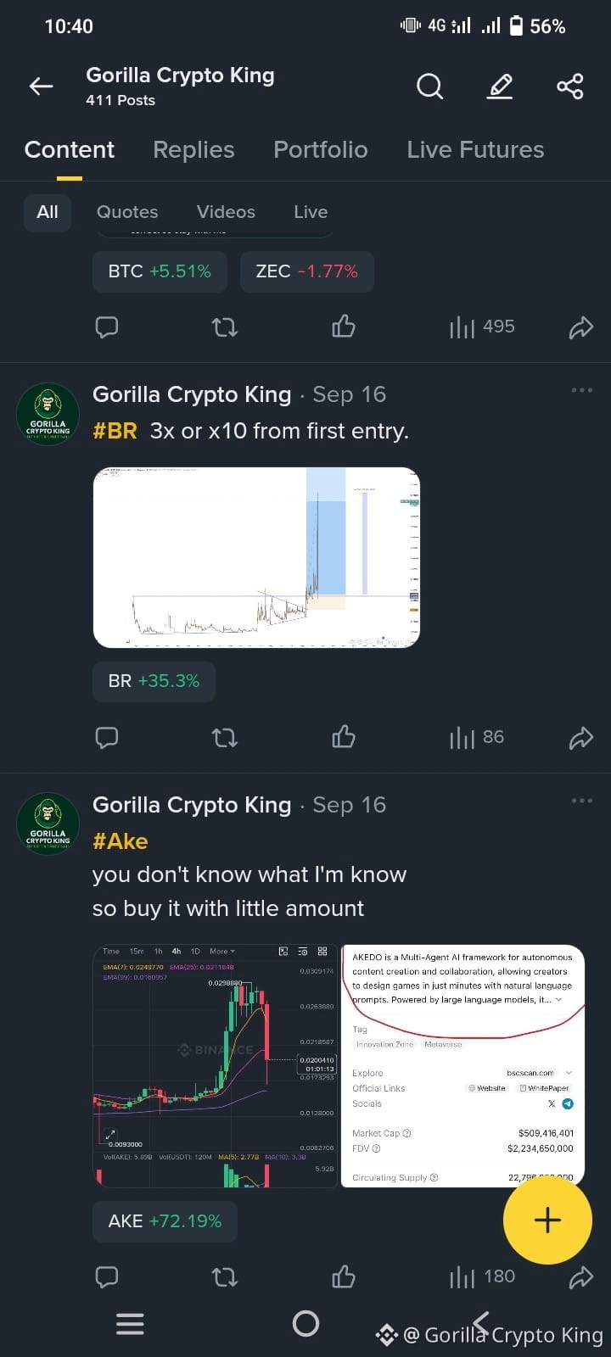This screenshot has height=1357, width=611.
Task: Select the Videos filter chip
Action: [226, 212]
